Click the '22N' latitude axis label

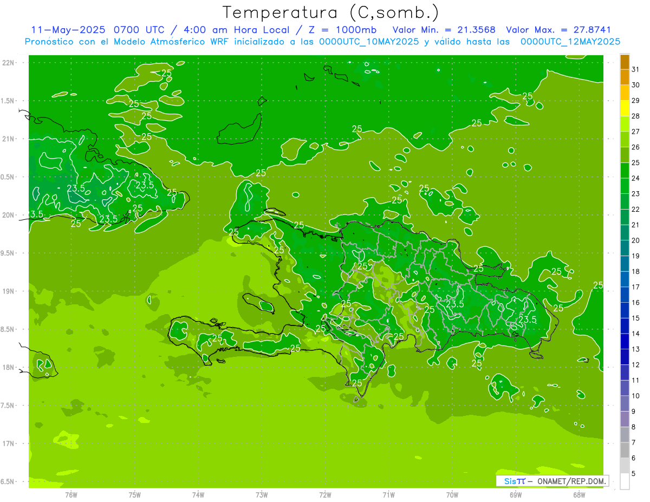[x=8, y=63]
